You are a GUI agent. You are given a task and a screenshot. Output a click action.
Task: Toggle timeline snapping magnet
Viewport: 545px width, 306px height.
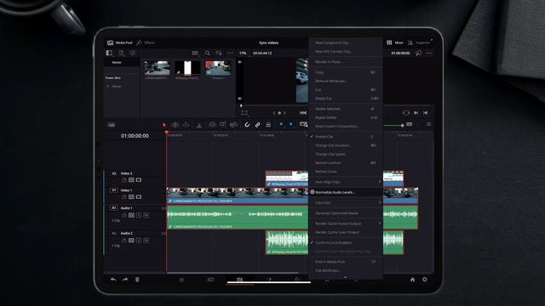(247, 125)
